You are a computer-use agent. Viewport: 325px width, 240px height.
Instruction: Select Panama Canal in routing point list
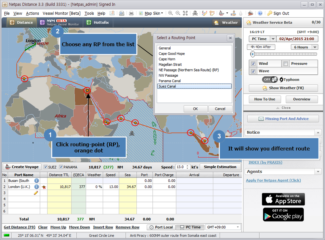coord(194,81)
